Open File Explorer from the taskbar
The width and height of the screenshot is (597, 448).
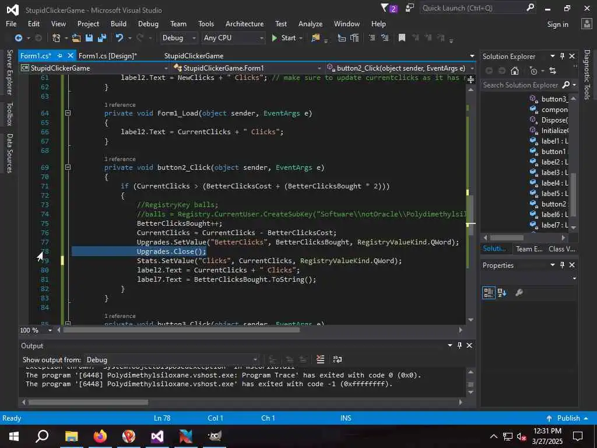[x=71, y=436]
